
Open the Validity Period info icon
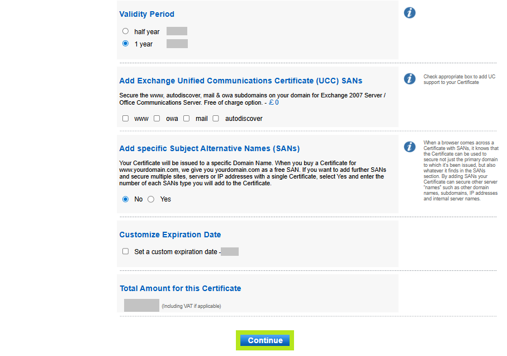coord(410,12)
